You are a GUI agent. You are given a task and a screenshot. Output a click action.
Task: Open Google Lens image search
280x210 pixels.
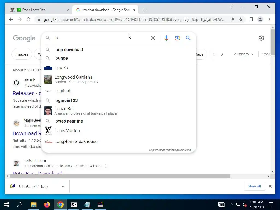pos(177,38)
